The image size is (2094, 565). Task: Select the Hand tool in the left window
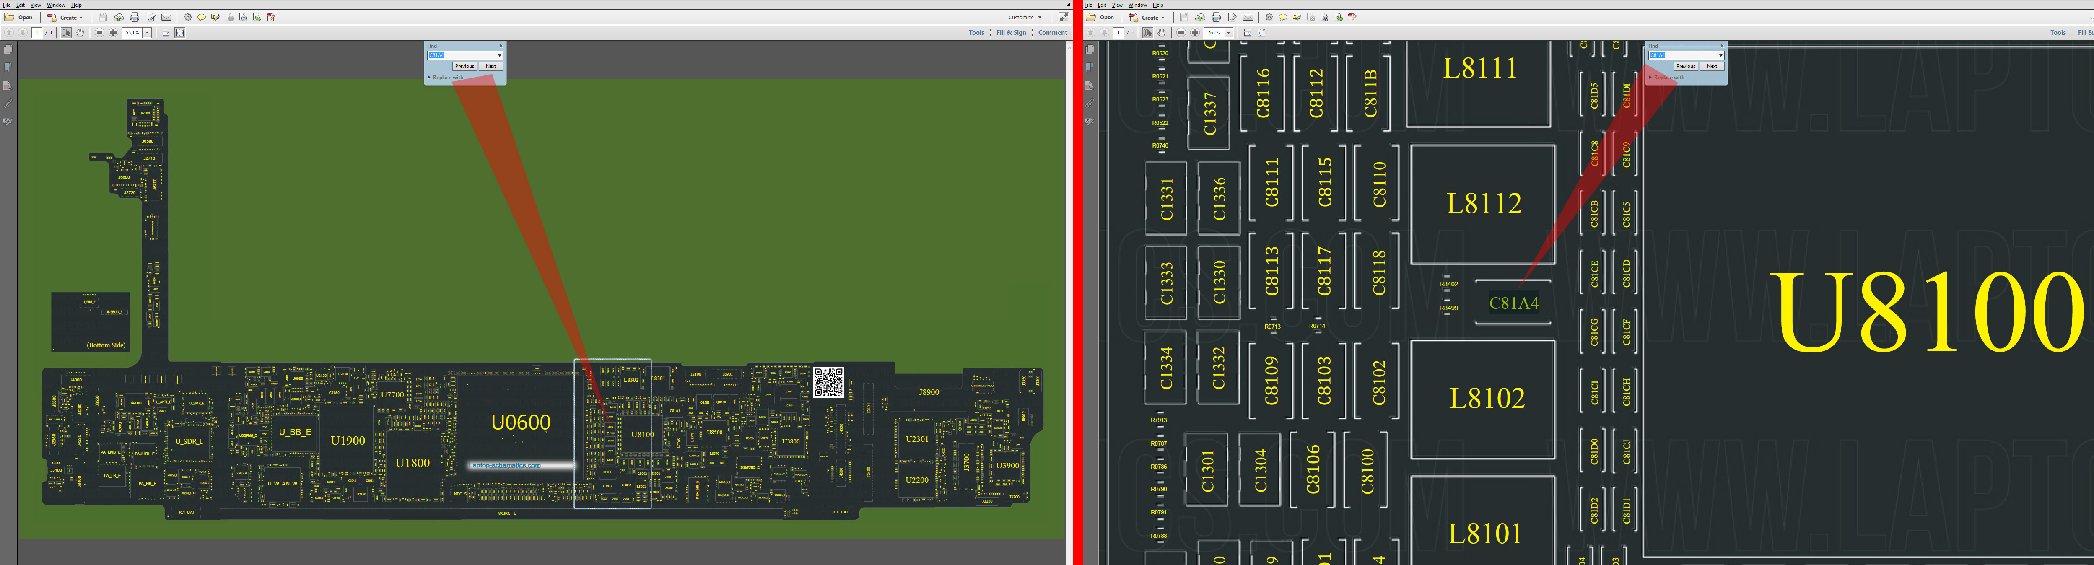tap(80, 33)
